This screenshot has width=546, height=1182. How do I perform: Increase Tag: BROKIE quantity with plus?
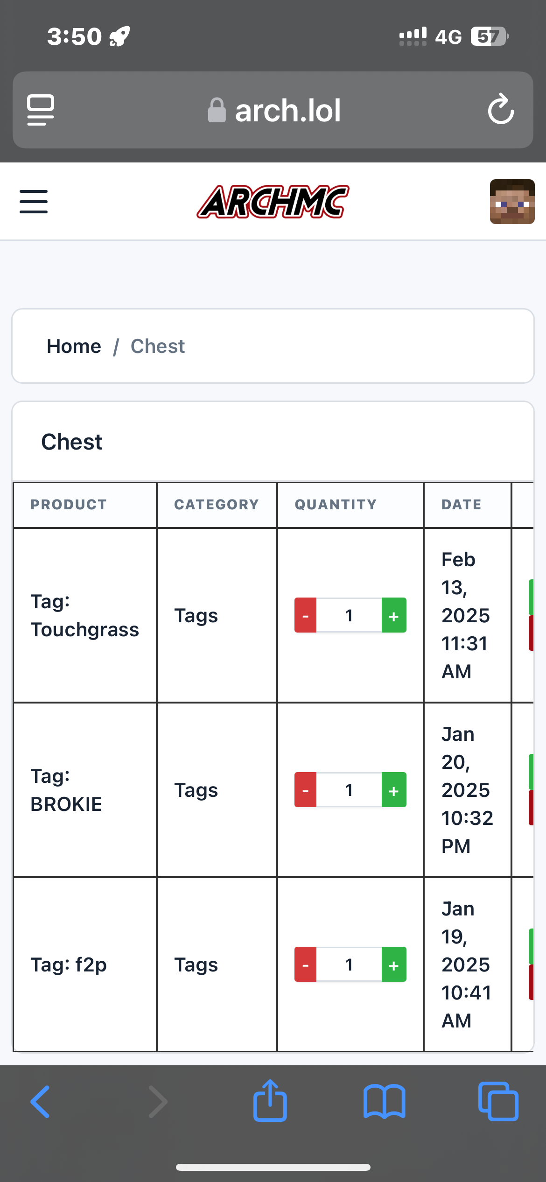coord(394,790)
